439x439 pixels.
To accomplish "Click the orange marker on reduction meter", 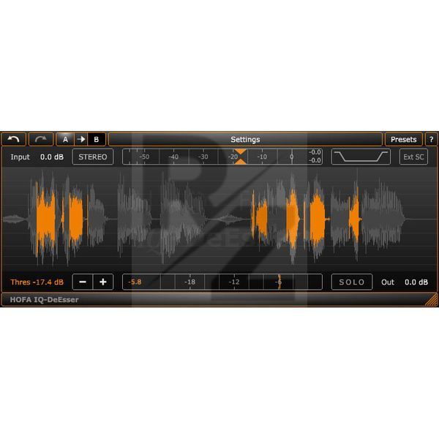I will click(279, 282).
